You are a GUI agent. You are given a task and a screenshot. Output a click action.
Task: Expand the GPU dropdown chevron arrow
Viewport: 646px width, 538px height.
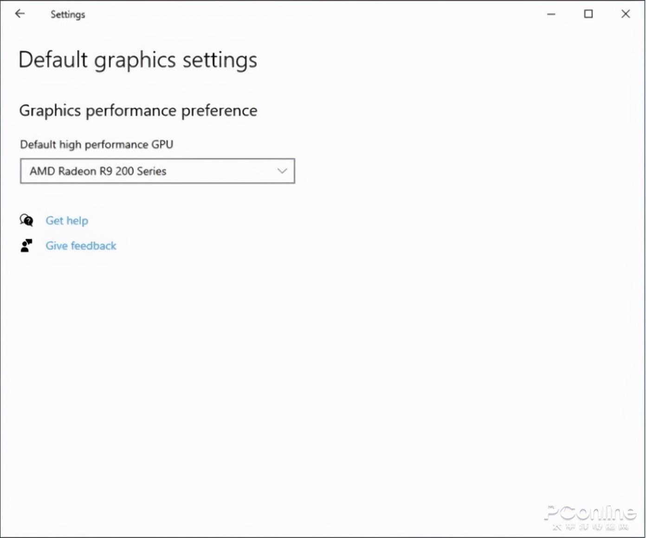(x=282, y=171)
